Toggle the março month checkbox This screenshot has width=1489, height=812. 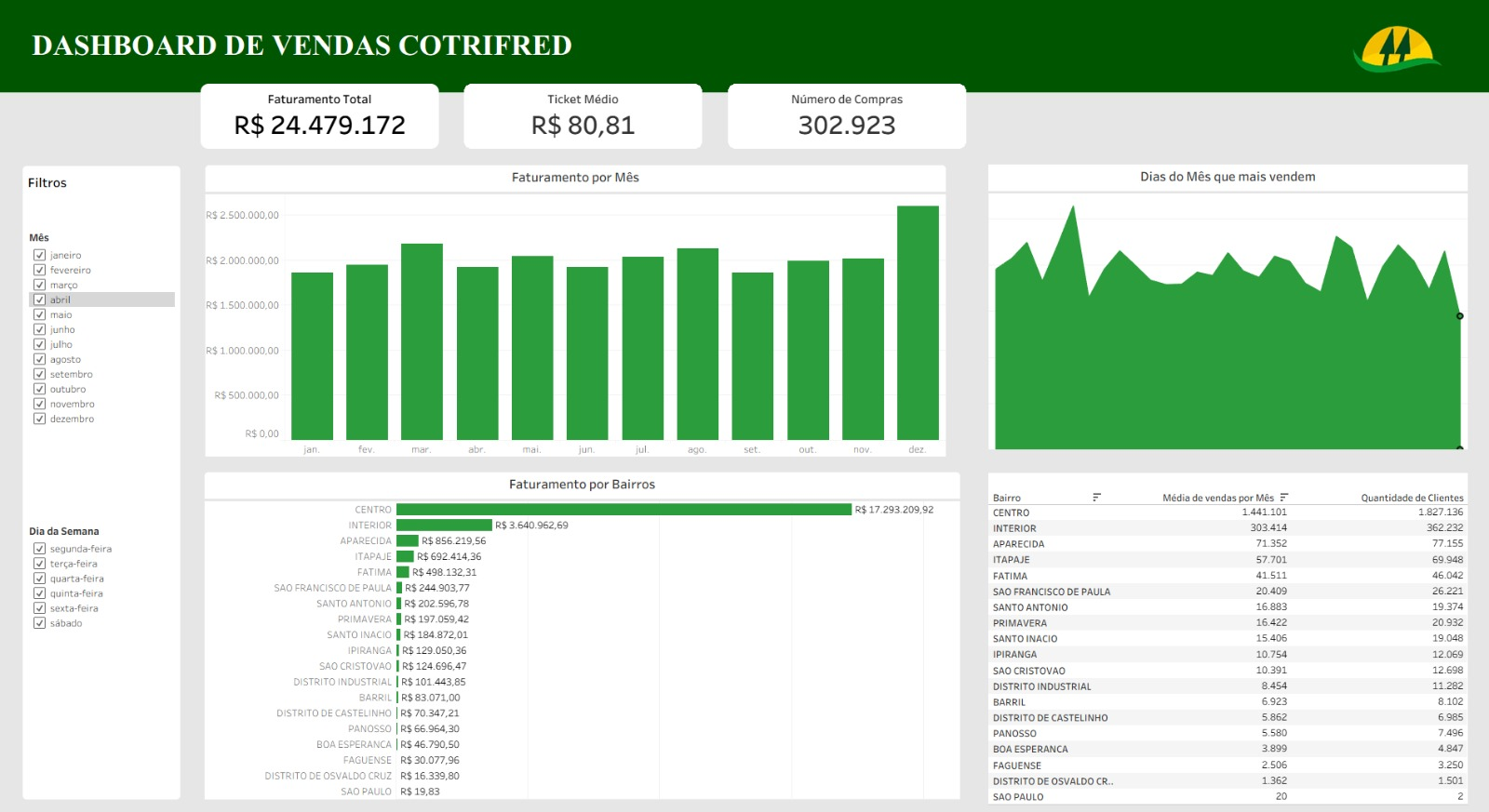pos(39,285)
